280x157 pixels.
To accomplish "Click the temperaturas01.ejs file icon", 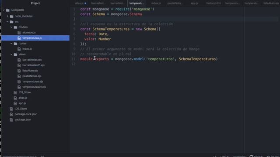I will click(x=19, y=87).
